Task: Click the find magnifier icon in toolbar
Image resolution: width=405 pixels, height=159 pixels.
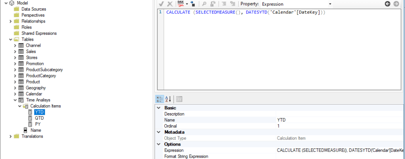Action: (205, 4)
